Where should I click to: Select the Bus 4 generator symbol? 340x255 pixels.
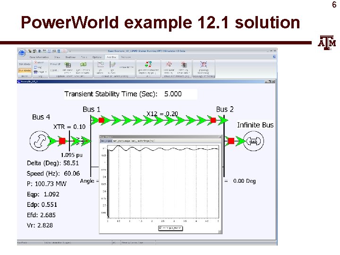pos(39,141)
